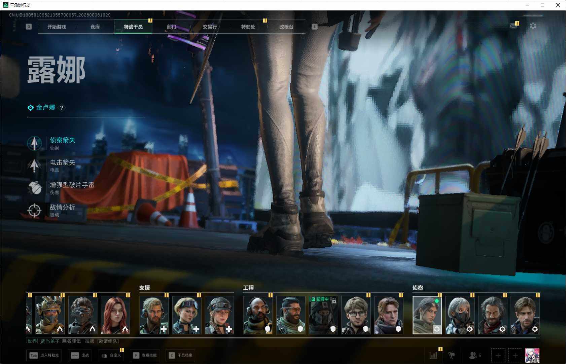Open the 自定义 customize button
The image size is (566, 364).
111,355
